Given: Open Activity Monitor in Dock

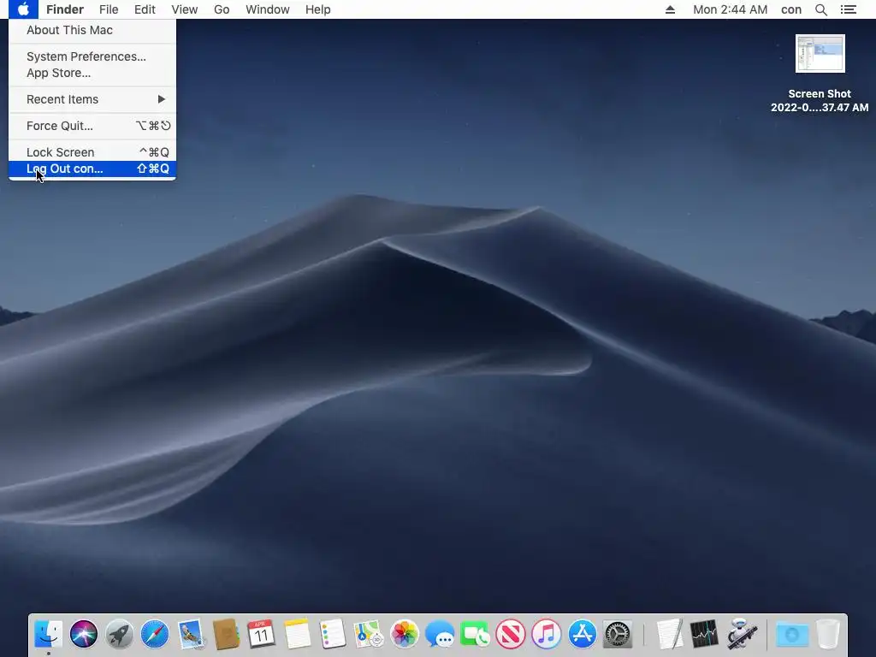Looking at the screenshot, I should click(704, 634).
